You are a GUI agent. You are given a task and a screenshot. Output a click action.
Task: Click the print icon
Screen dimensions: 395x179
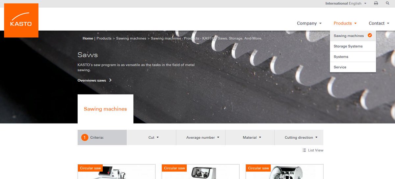pos(376,3)
